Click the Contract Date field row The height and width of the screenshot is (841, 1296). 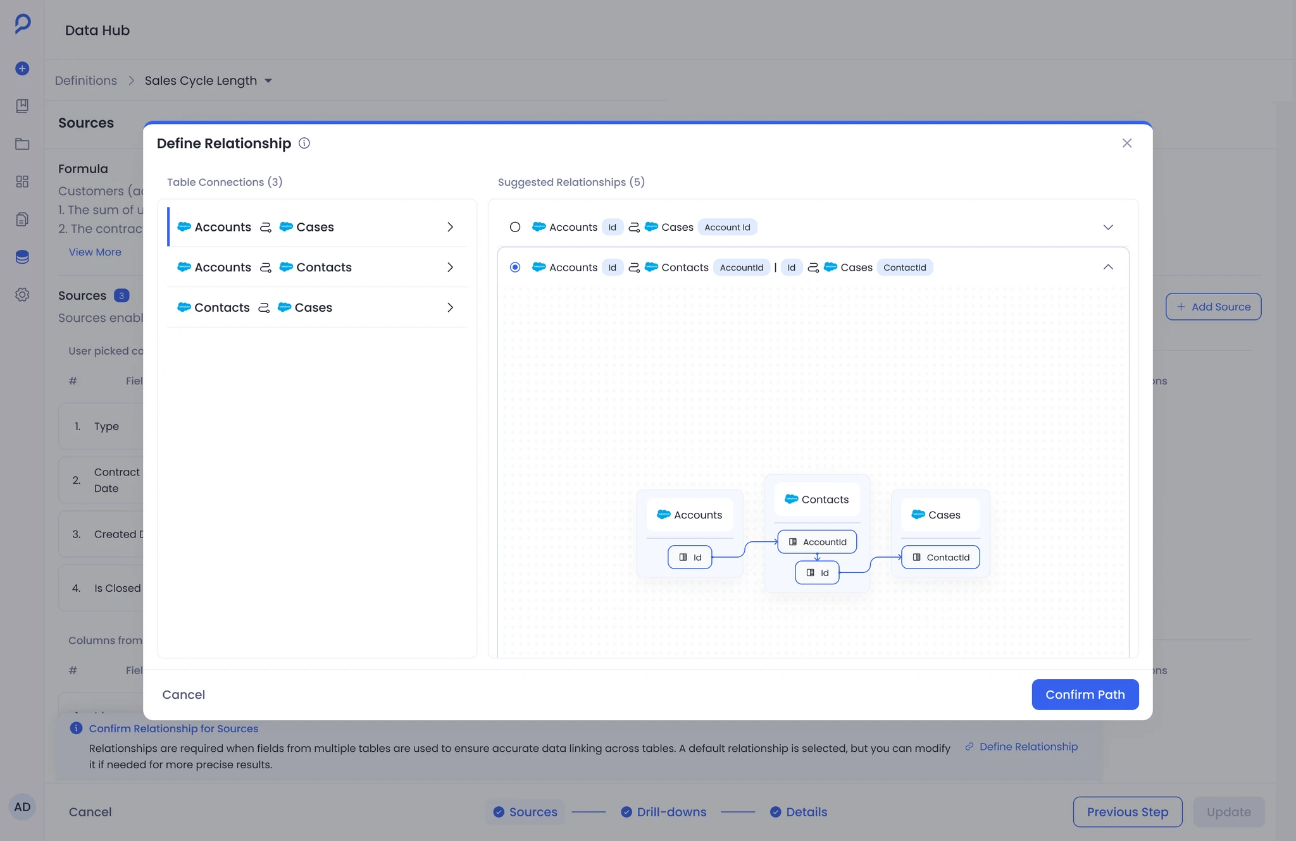tap(101, 480)
